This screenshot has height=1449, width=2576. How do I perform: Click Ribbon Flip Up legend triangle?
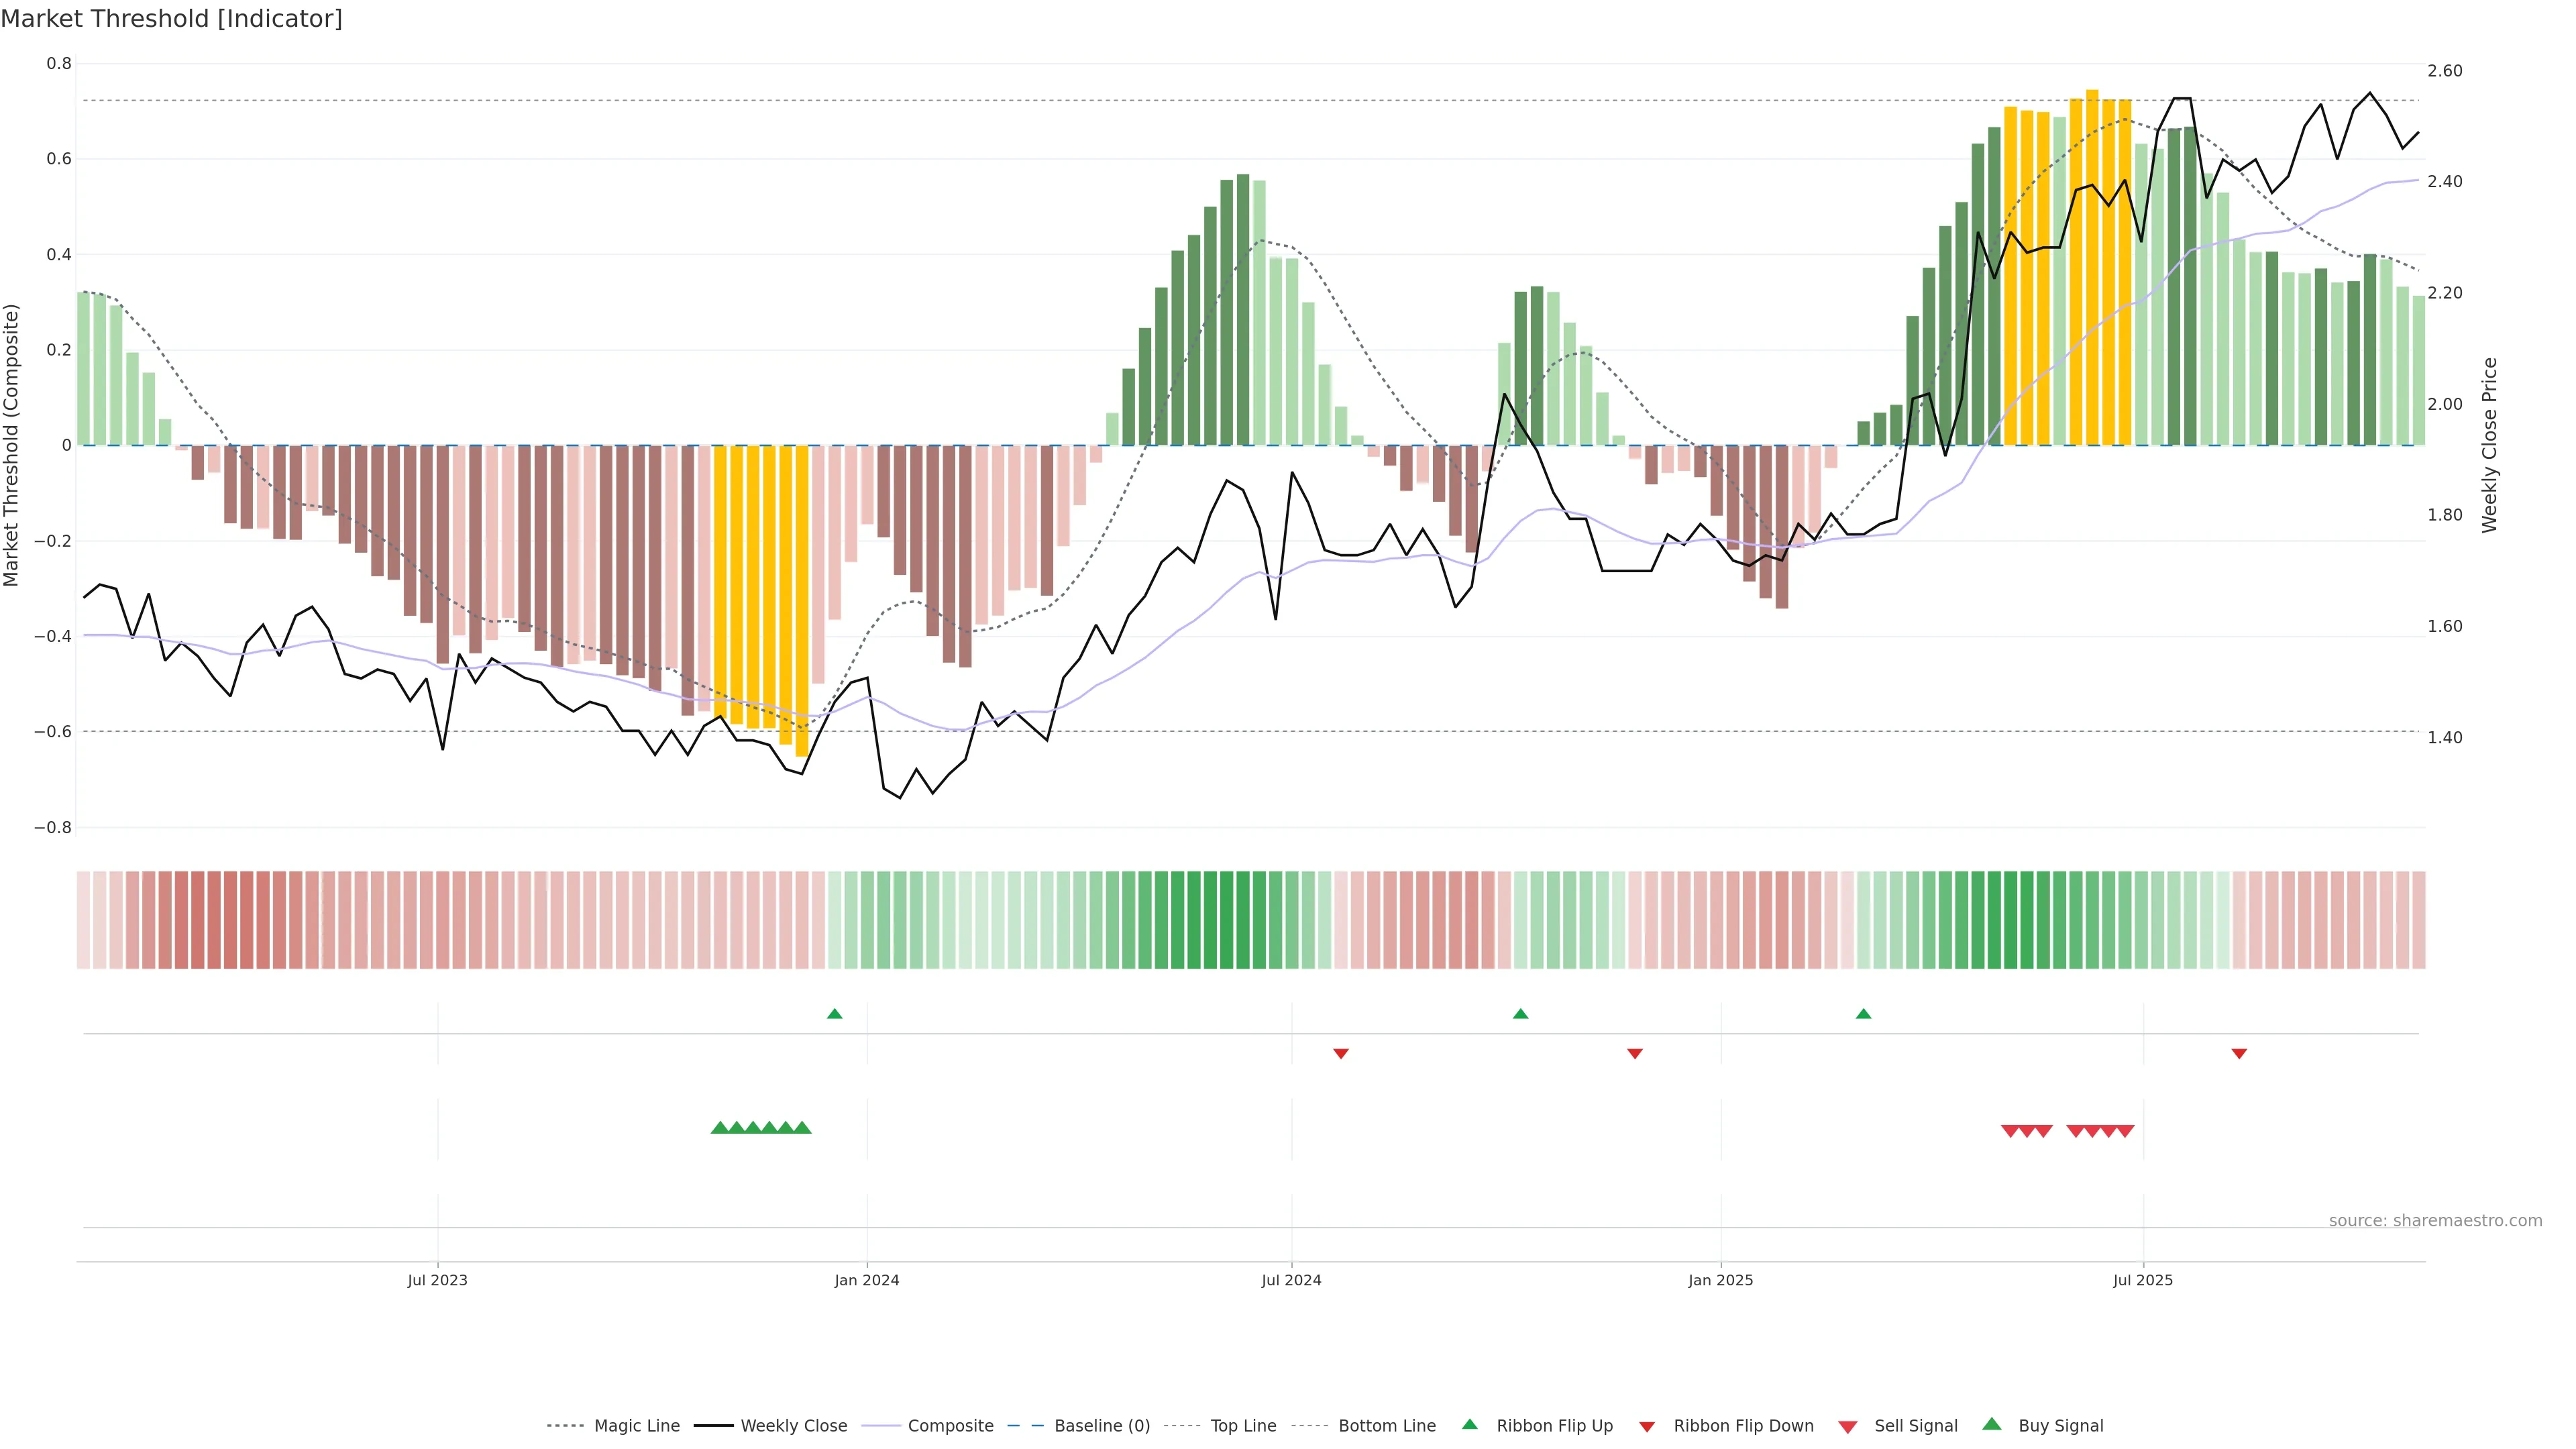point(1469,1424)
